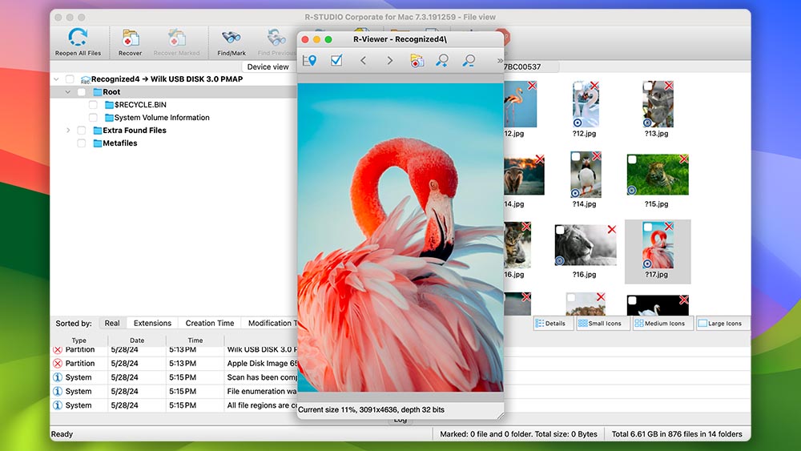This screenshot has height=451, width=801.
Task: Expand the Extra Found Files node
Action: [x=68, y=131]
